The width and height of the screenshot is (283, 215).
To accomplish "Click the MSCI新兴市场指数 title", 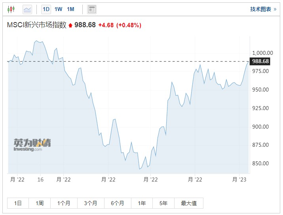I will [x=37, y=25].
